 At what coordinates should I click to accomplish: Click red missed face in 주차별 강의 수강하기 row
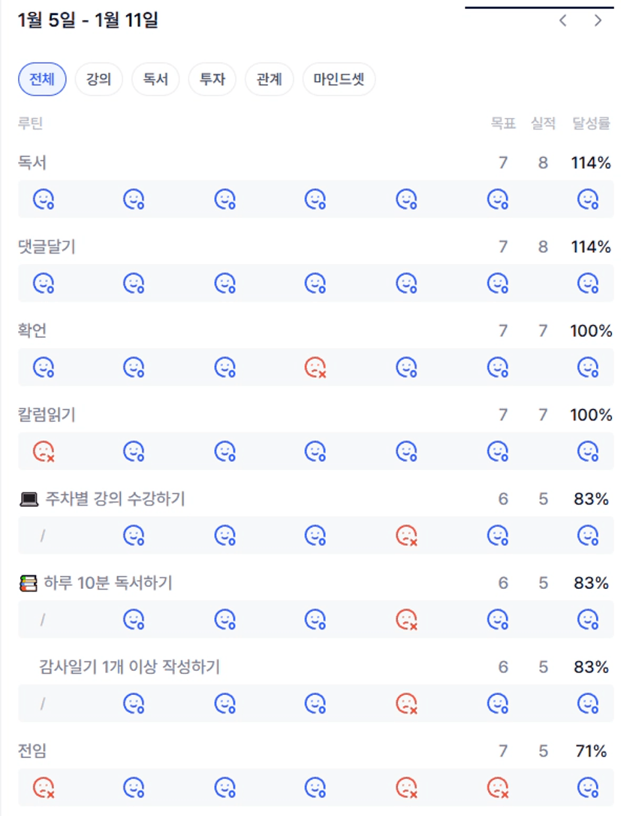[x=406, y=536]
